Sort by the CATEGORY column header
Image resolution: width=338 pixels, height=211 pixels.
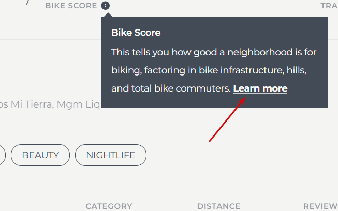(109, 206)
